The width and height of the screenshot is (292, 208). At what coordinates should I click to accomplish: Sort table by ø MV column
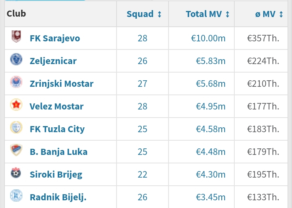coord(269,14)
